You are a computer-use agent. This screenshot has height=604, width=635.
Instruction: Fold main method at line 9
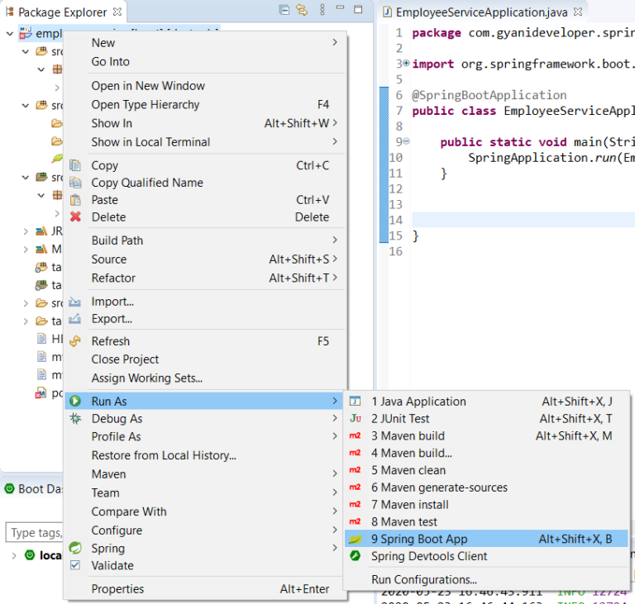406,141
